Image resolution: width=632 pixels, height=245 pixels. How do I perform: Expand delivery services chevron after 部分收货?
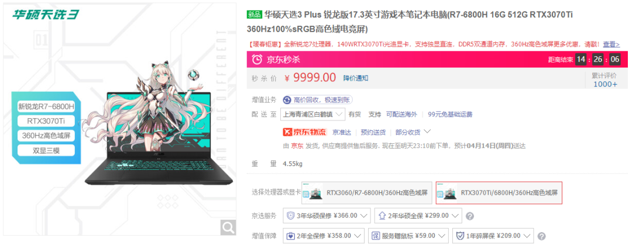(427, 132)
